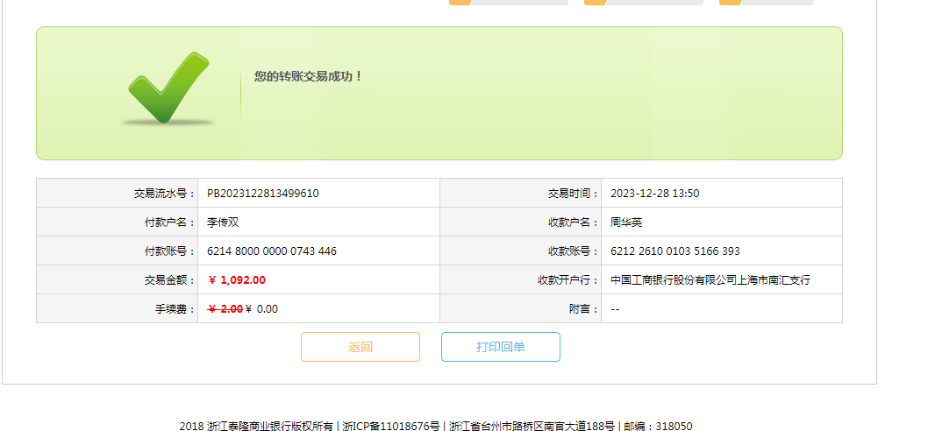935x431 pixels.
Task: Click the payer account number 6214 8000 0000 0743 446
Action: pos(272,251)
